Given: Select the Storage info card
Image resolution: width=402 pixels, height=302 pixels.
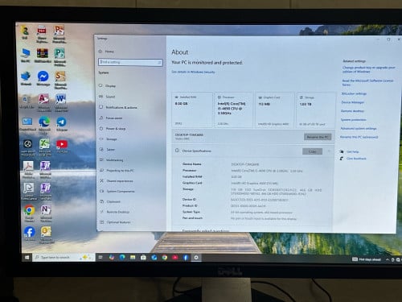Looking at the screenshot, I should [315, 110].
